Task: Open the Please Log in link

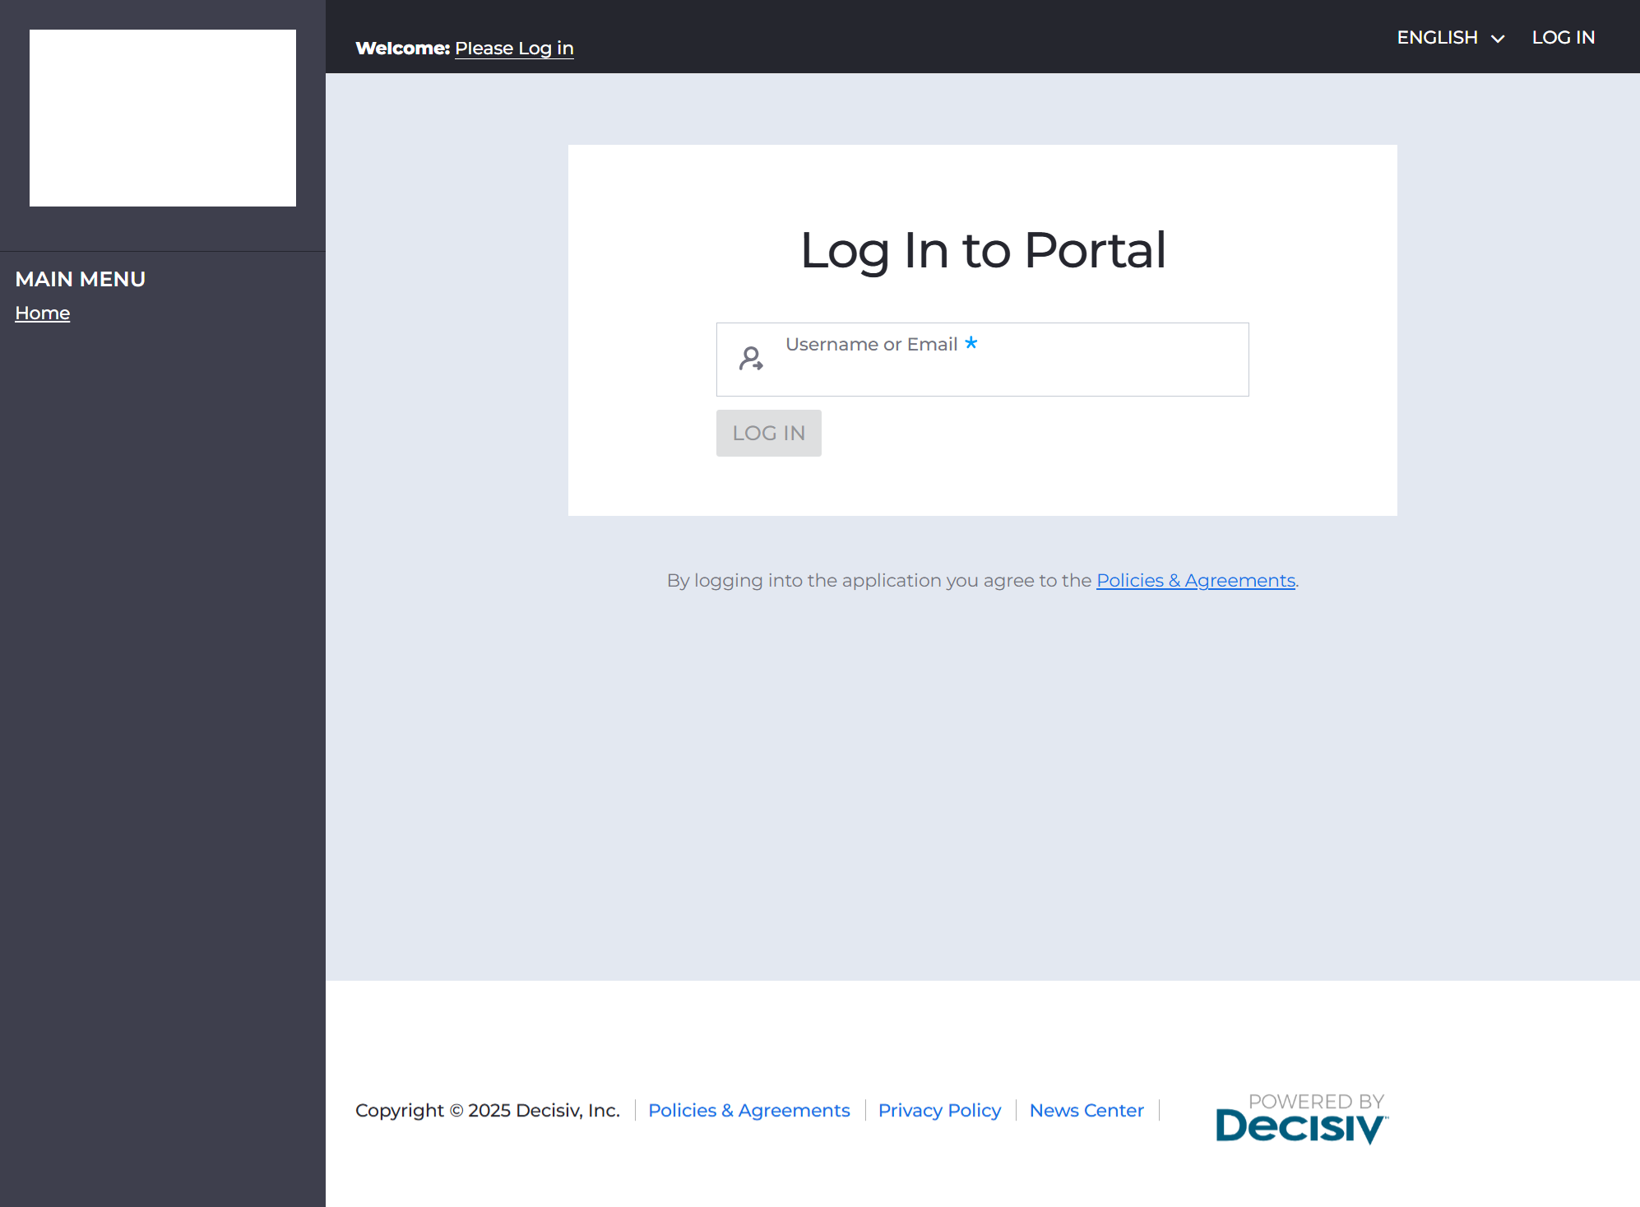Action: (x=514, y=49)
